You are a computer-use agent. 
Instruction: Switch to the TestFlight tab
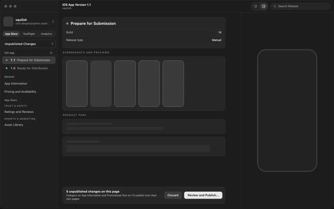tap(29, 34)
